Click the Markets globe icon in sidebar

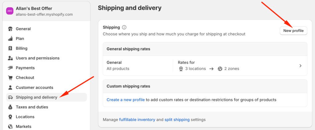pos(10,126)
